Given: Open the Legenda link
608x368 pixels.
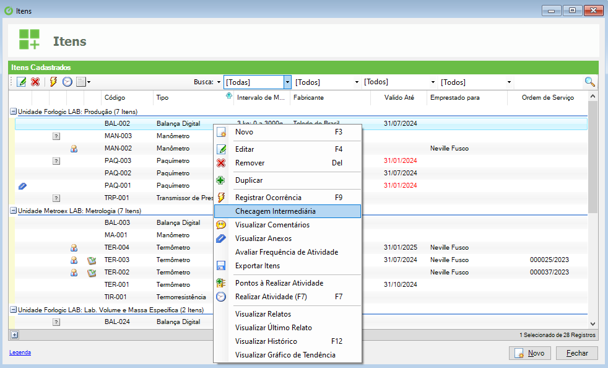Looking at the screenshot, I should (x=20, y=353).
